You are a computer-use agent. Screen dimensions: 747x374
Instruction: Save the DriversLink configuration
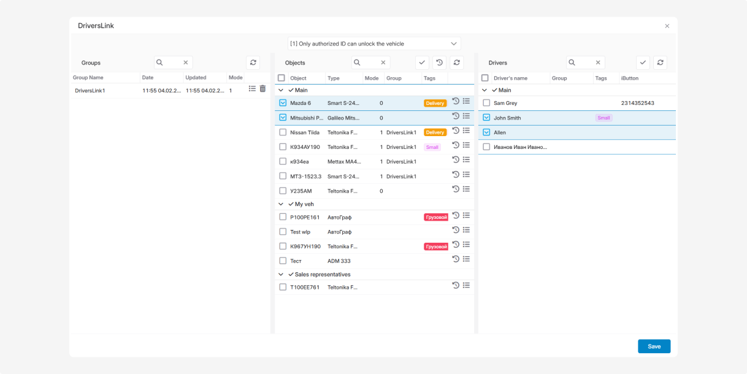click(x=654, y=346)
